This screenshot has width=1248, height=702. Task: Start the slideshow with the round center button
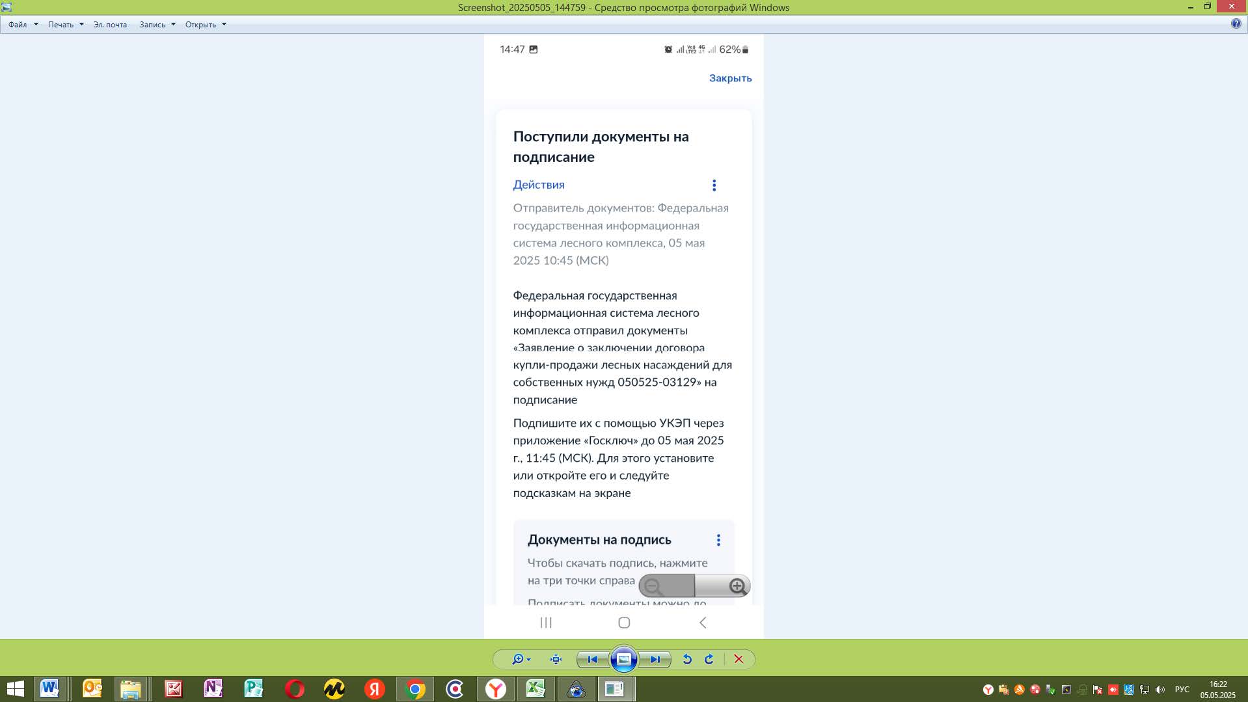(623, 659)
